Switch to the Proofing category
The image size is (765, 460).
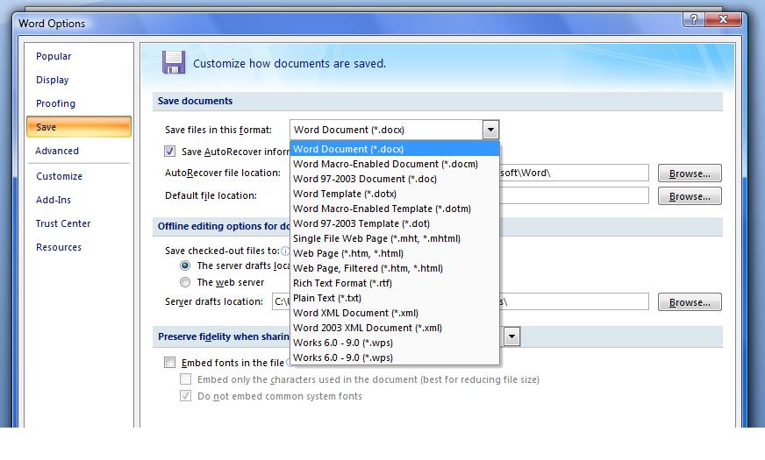click(55, 103)
